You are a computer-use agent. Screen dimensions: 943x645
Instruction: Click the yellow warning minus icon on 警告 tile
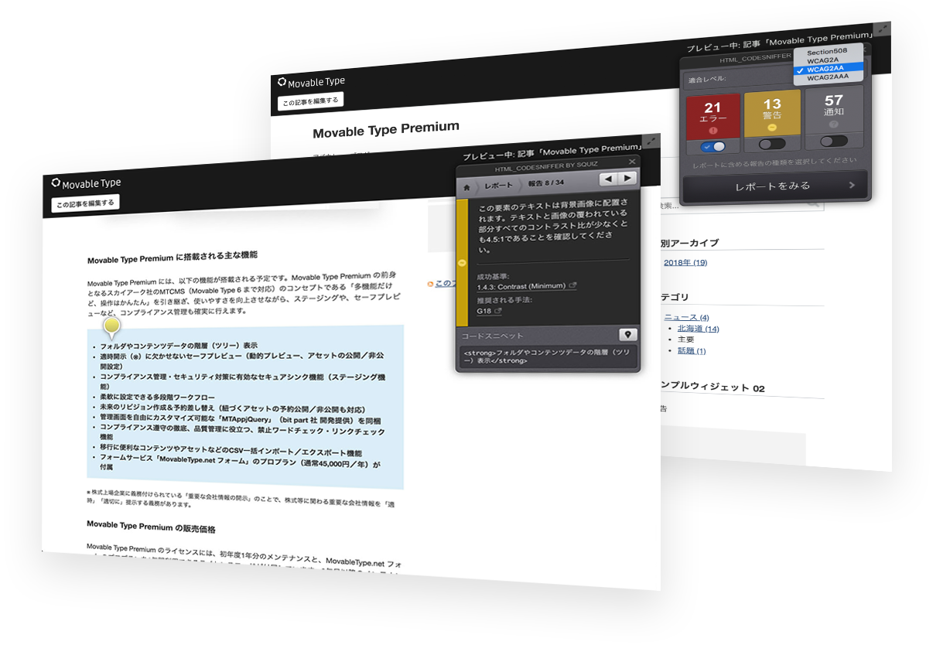pyautogui.click(x=772, y=128)
